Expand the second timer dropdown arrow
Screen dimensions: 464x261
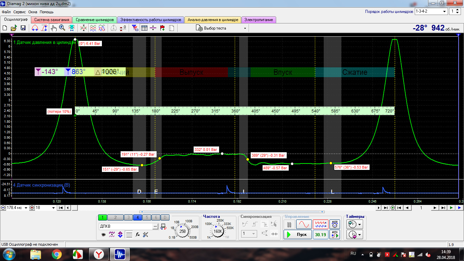[x=360, y=234]
